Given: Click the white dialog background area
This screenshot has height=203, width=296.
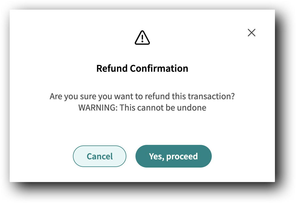Looking at the screenshot, I should pos(142,128).
